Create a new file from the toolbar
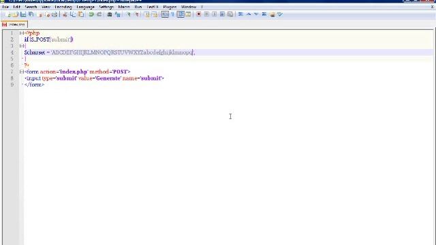The width and height of the screenshot is (436, 245). tap(8, 14)
